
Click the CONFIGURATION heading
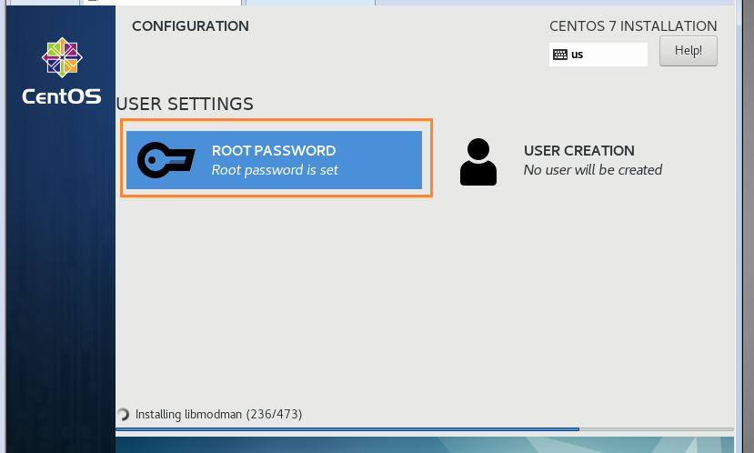[x=190, y=26]
